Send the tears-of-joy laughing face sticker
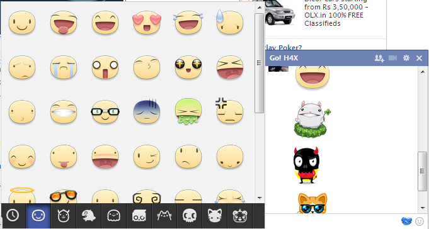The width and height of the screenshot is (429, 229). pos(188,23)
